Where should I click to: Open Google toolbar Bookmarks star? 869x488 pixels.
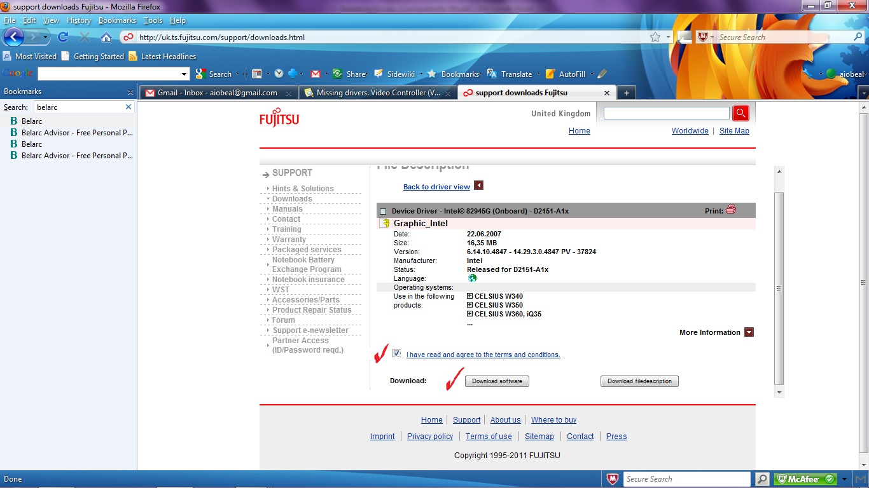pos(452,74)
